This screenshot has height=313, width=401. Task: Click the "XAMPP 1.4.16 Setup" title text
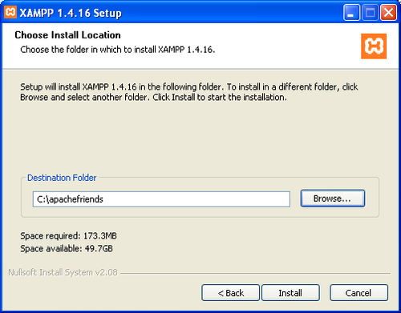pyautogui.click(x=71, y=13)
